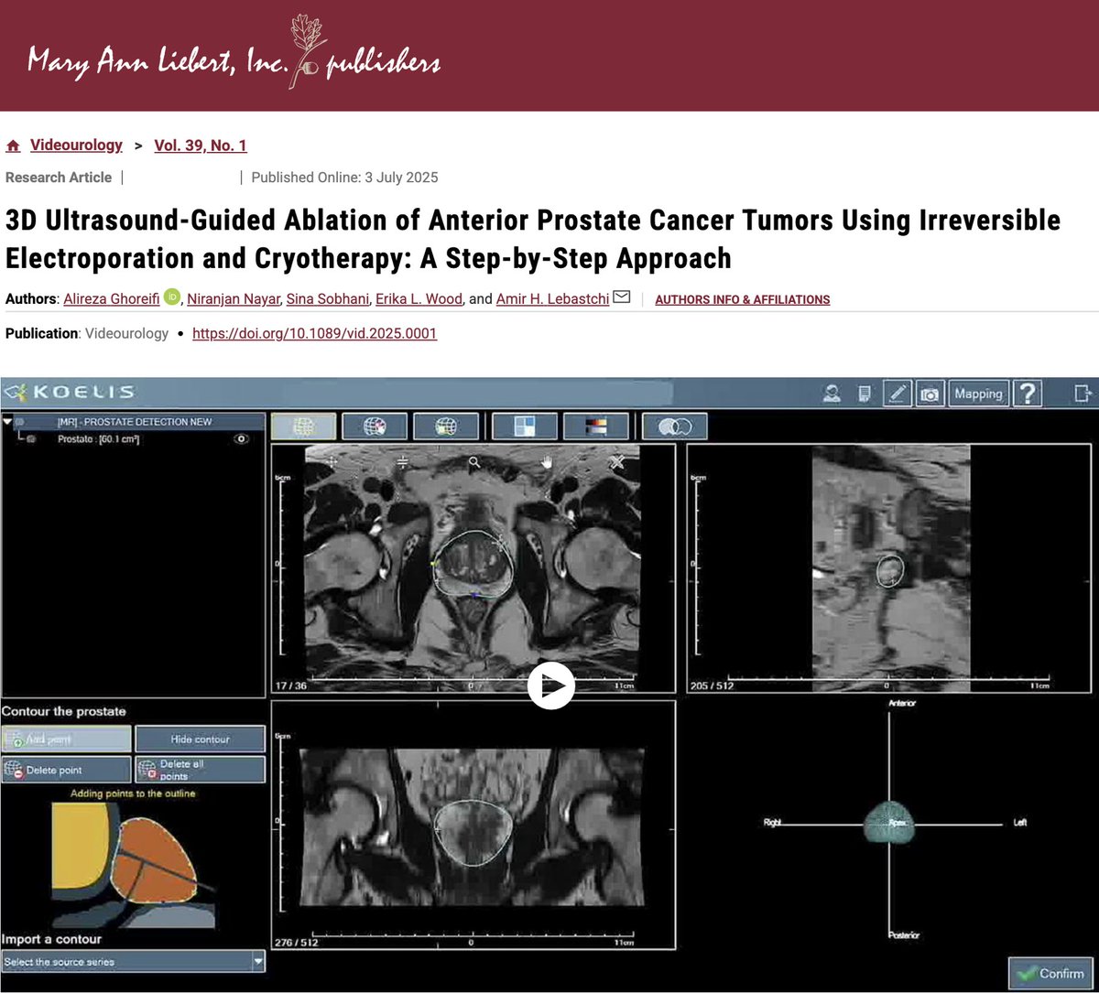The image size is (1099, 993).
Task: Click the 'Research Article' label
Action: 59,178
